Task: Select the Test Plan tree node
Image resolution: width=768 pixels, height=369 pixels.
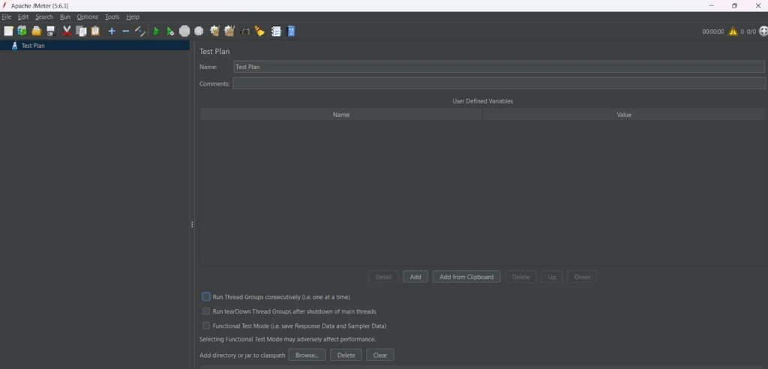Action: tap(94, 46)
